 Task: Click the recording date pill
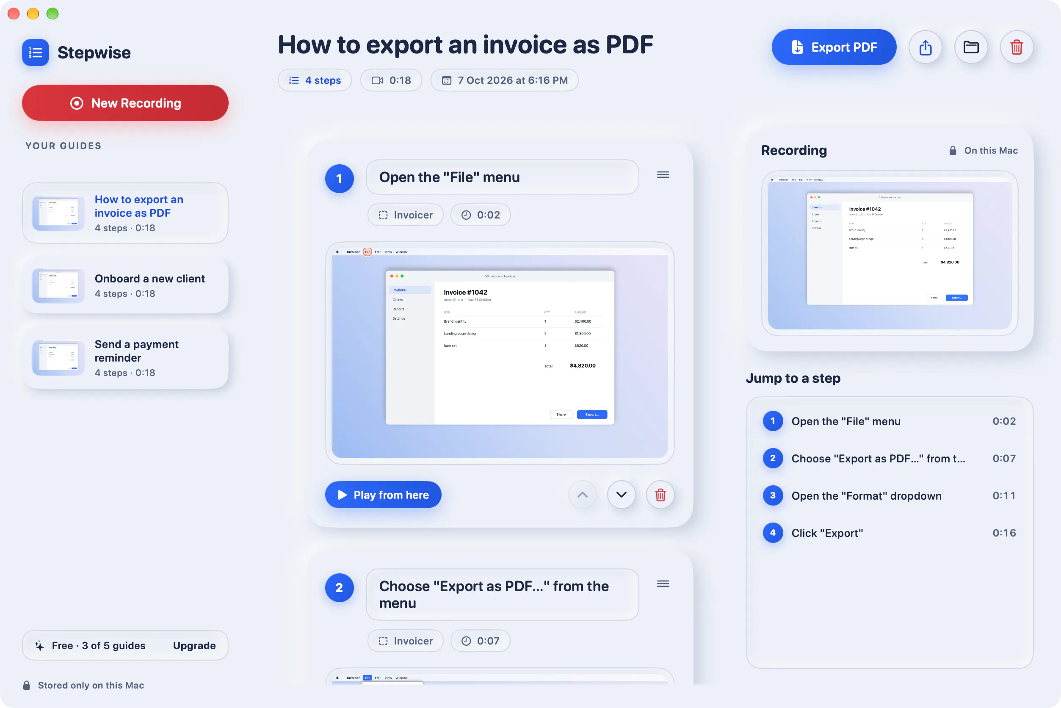[504, 80]
